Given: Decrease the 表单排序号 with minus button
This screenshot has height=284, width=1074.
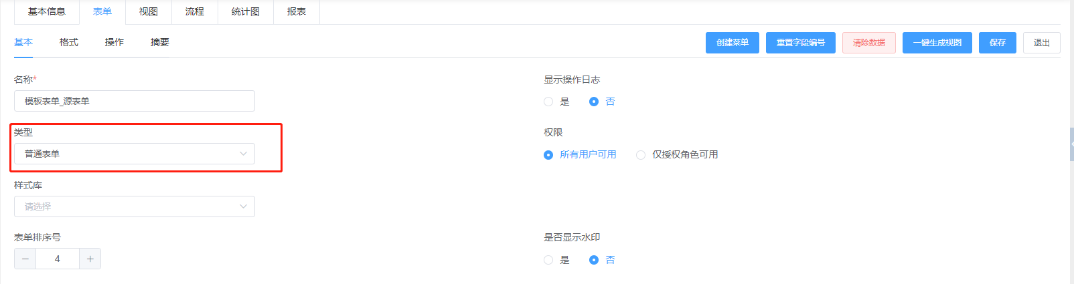Looking at the screenshot, I should (x=25, y=259).
